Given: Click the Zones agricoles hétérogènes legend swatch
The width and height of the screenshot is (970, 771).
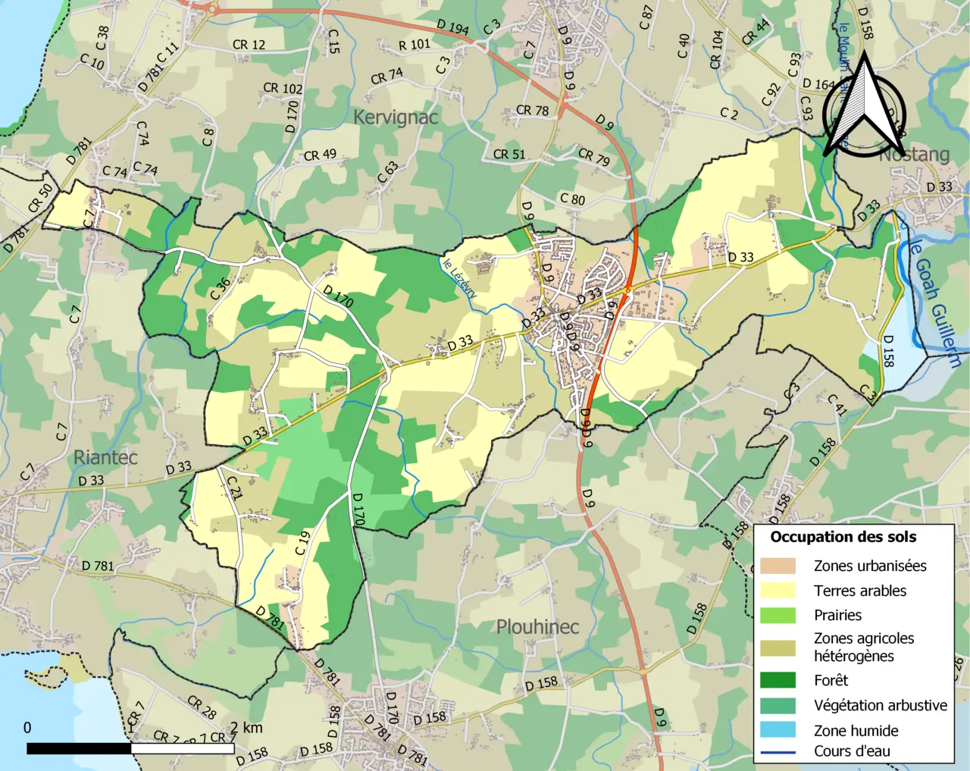Looking at the screenshot, I should coord(778,647).
